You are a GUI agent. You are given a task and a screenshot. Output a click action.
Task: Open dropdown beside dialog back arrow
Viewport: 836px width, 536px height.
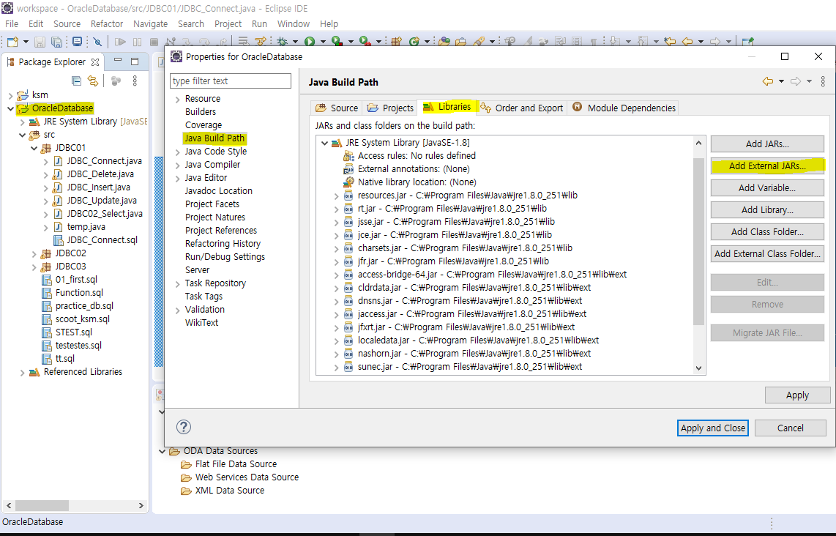(x=781, y=81)
